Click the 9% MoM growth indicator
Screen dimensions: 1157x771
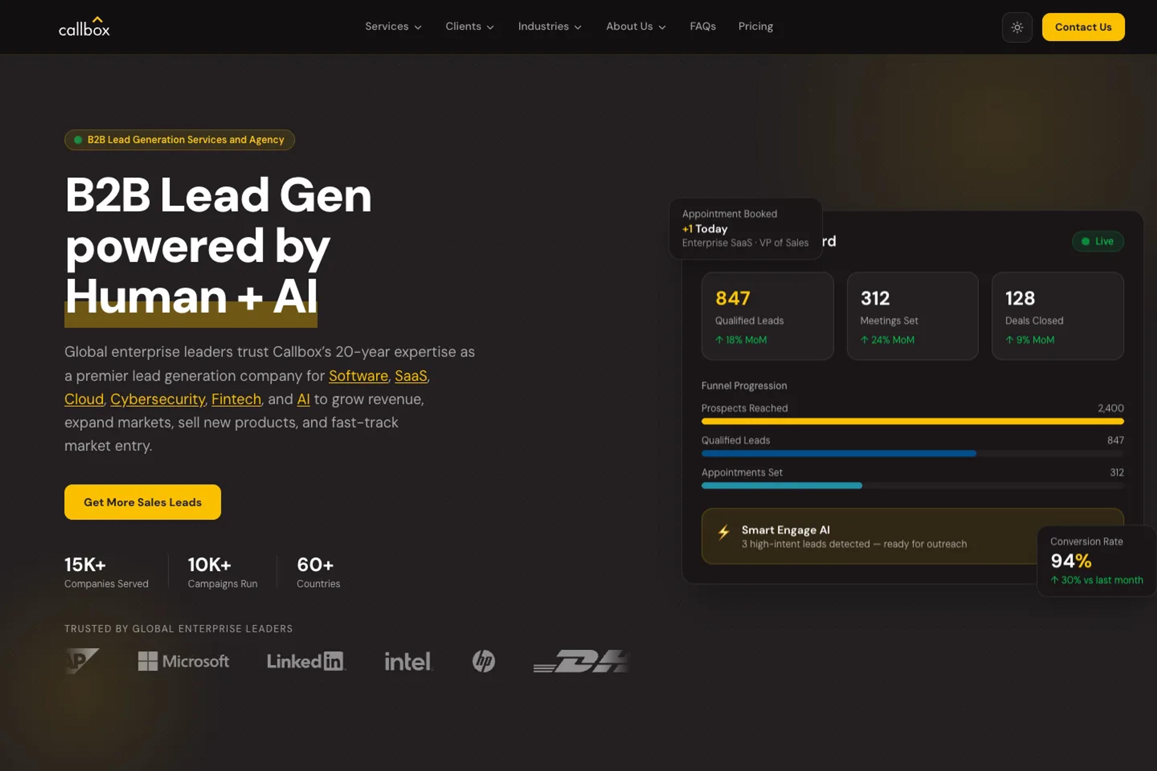point(1030,340)
